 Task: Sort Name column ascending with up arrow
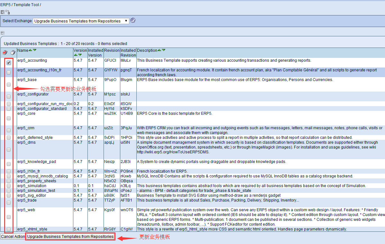[31, 50]
